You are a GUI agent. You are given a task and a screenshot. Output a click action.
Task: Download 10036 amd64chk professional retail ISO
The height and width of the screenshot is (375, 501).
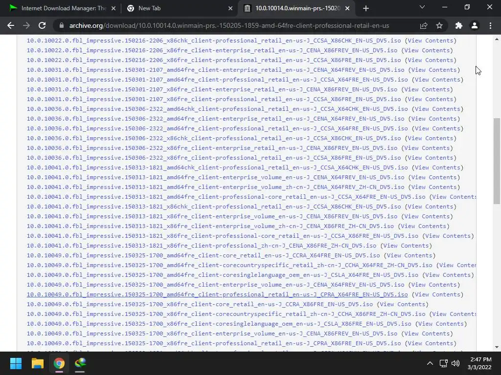(x=217, y=109)
